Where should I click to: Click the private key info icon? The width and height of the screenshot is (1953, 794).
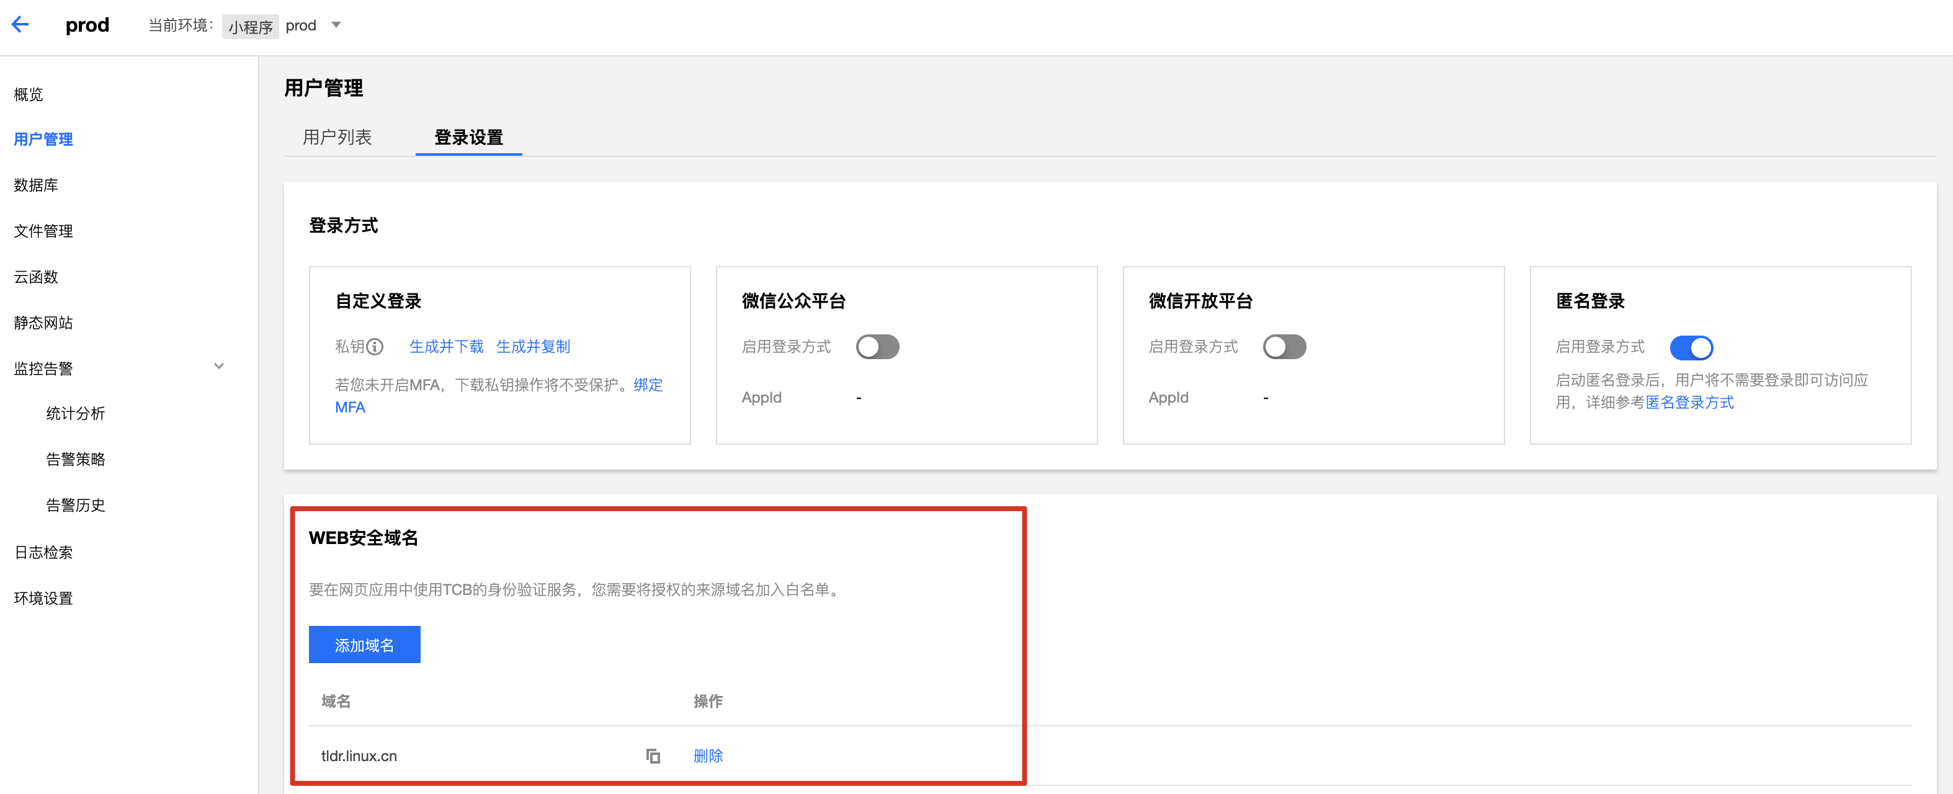pos(375,347)
